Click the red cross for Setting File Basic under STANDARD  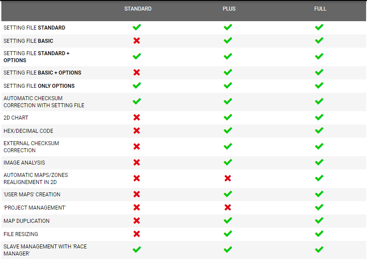pos(137,41)
